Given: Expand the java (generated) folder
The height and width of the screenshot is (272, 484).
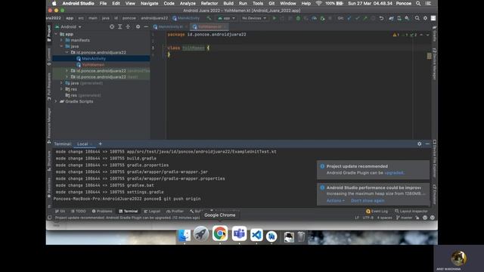Looking at the screenshot, I should [x=61, y=83].
